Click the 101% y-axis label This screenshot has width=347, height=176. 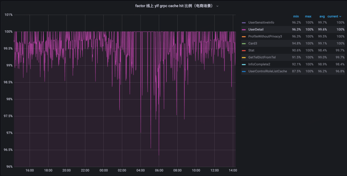[9, 15]
